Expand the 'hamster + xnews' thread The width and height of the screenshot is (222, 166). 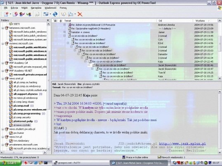[x=64, y=32]
